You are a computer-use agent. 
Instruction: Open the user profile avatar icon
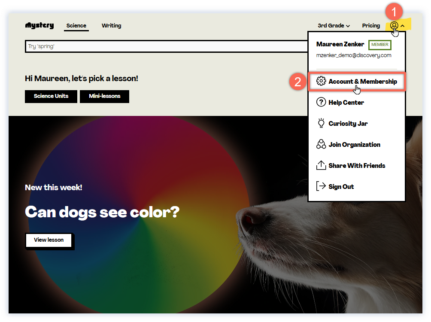pyautogui.click(x=394, y=26)
